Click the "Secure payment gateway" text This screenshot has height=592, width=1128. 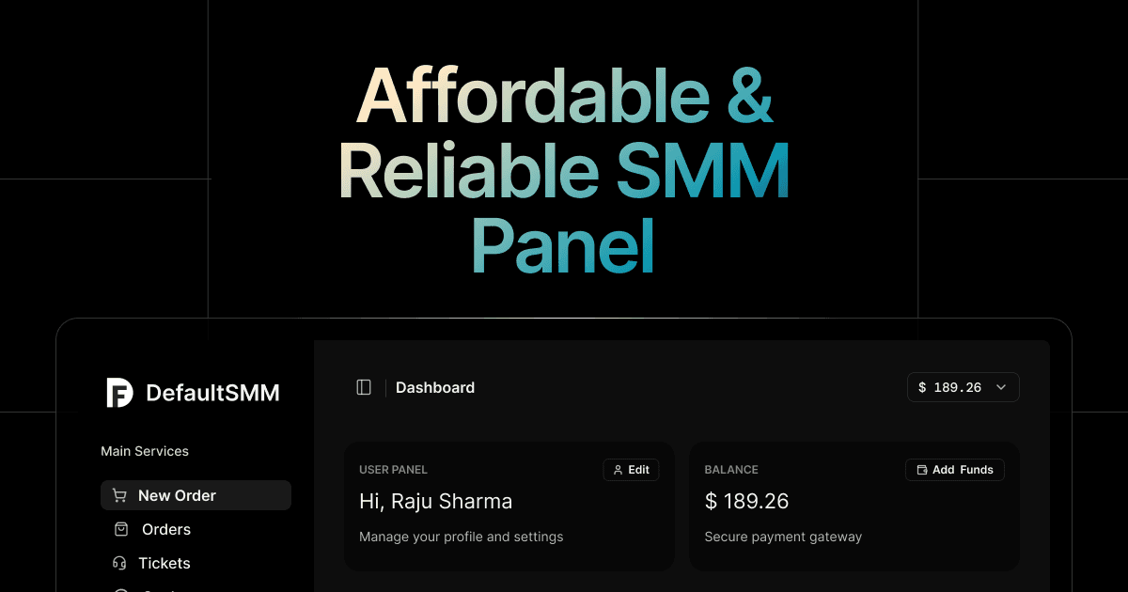click(x=783, y=537)
